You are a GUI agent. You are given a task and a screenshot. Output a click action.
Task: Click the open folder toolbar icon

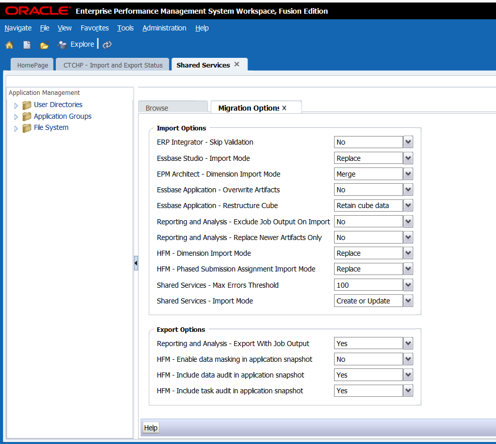point(44,45)
